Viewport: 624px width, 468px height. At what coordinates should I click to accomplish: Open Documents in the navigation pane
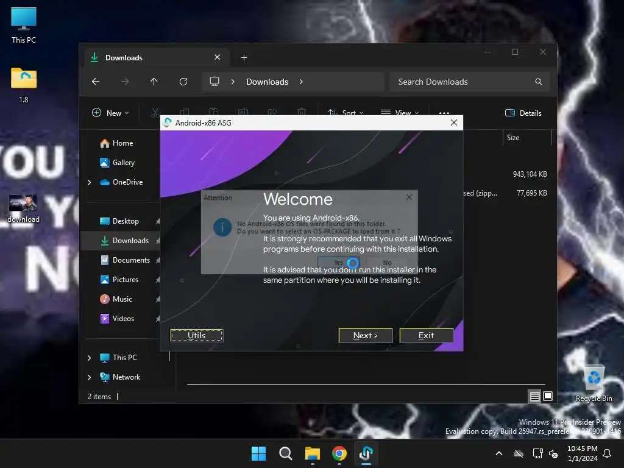(131, 260)
